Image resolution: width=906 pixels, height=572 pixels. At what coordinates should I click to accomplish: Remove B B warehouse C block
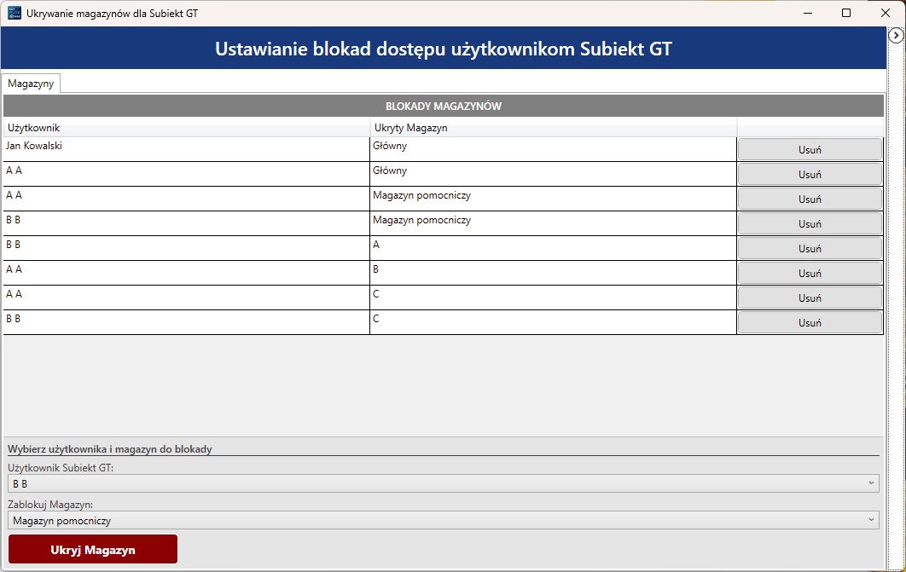(809, 323)
